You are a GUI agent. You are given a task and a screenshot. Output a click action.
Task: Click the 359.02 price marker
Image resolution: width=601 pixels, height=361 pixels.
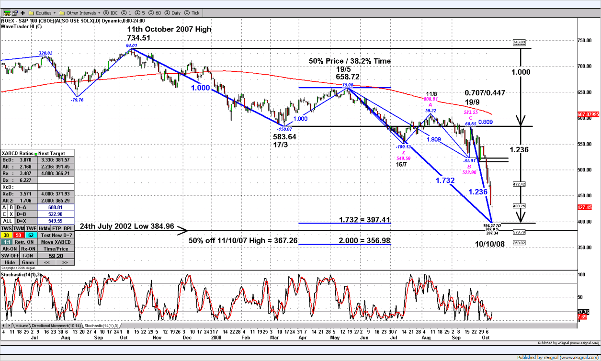(x=520, y=243)
